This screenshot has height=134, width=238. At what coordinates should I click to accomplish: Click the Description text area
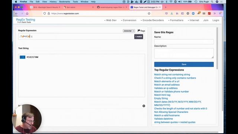tap(184, 53)
